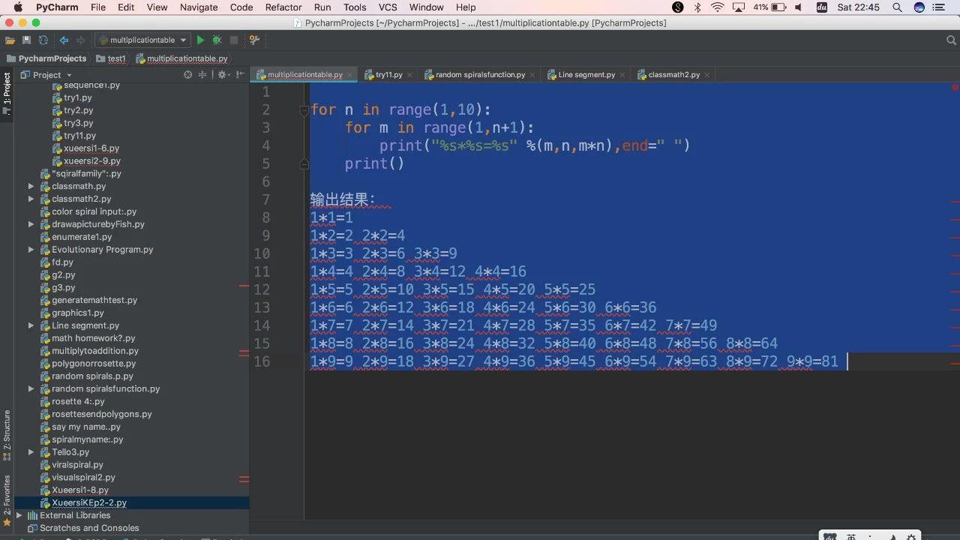Click the multiplicationtable.py breadcrumb
The image size is (960, 540).
point(181,58)
